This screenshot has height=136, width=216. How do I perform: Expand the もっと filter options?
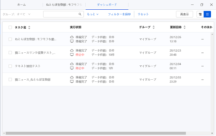[x=93, y=14]
